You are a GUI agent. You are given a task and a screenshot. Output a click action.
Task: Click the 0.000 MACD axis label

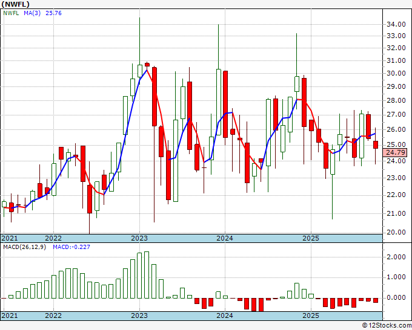click(x=396, y=298)
